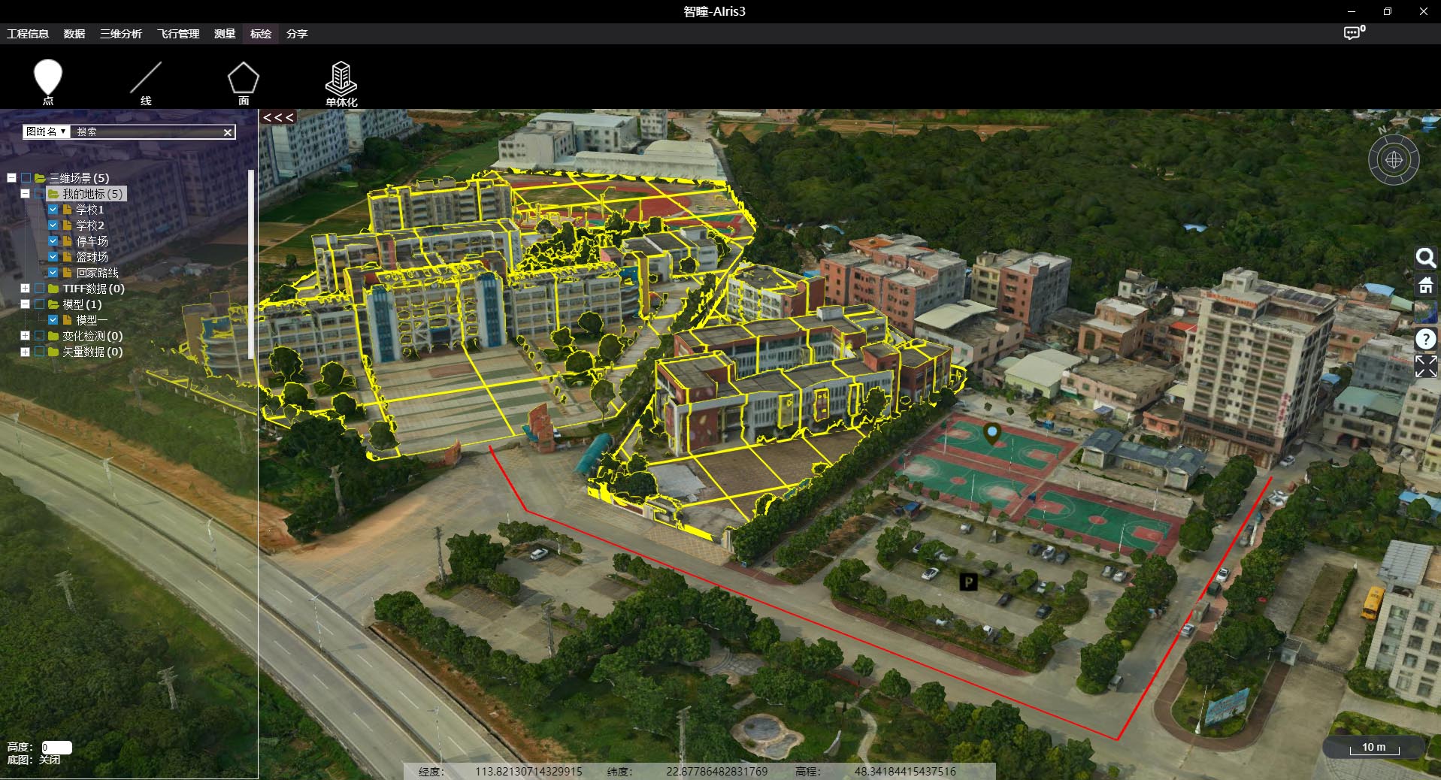This screenshot has width=1441, height=780.
Task: Select the 线 line drawing tool
Action: (x=146, y=83)
